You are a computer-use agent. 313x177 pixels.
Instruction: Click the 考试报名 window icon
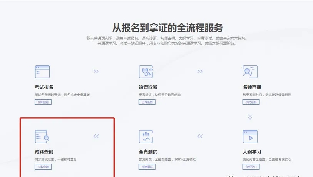point(42,72)
